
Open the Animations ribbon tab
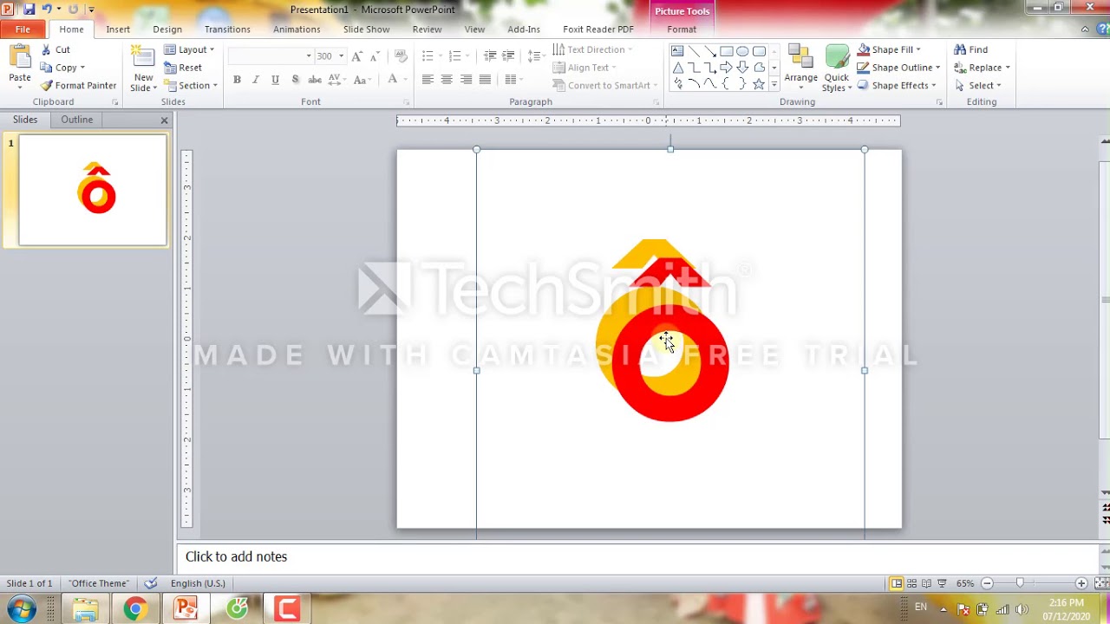point(297,29)
